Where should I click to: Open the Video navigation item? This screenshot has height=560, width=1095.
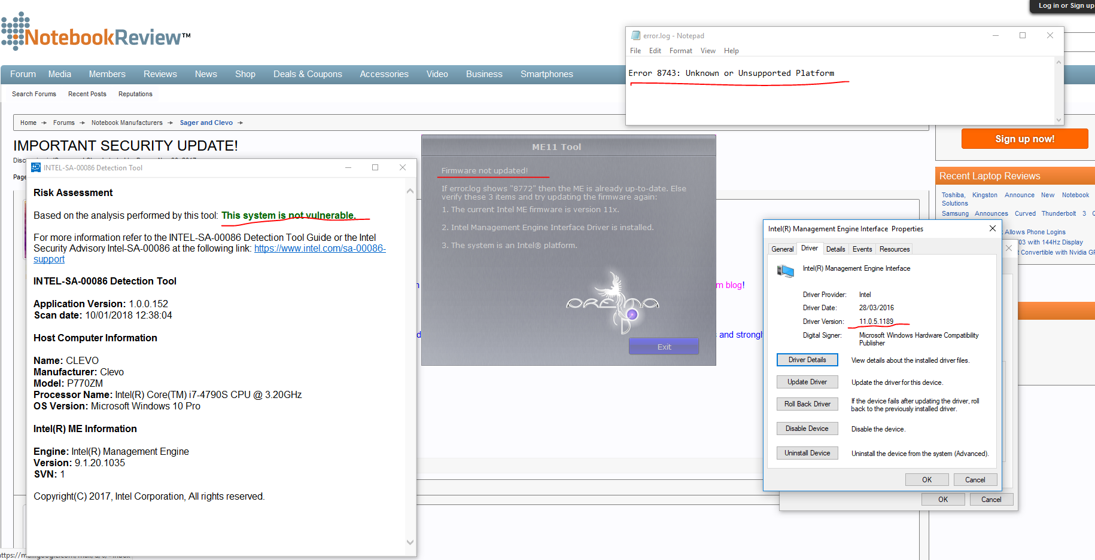point(437,74)
